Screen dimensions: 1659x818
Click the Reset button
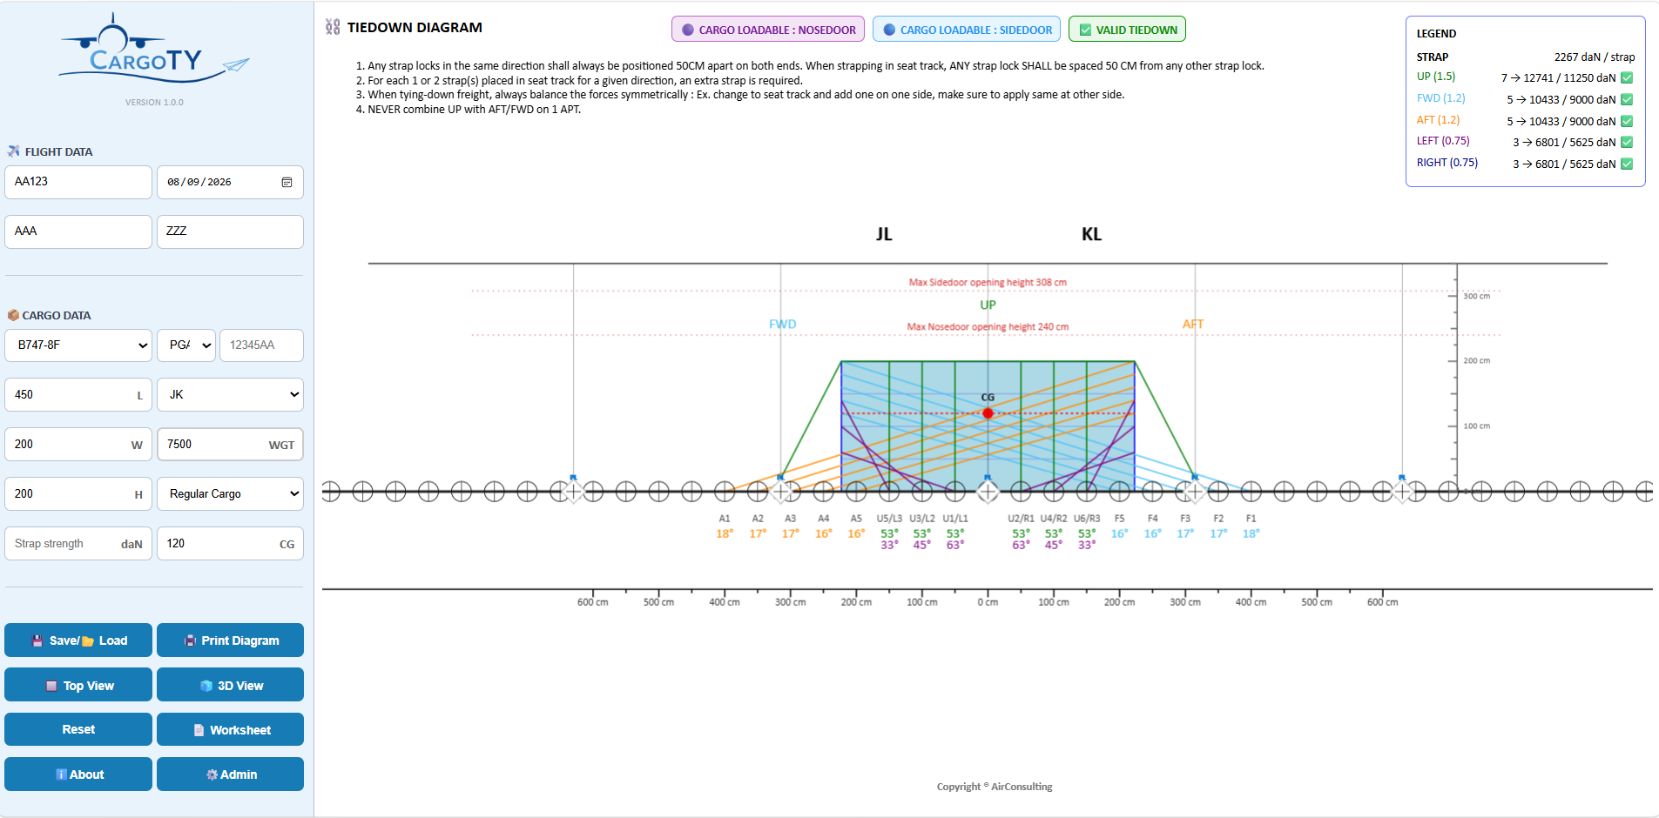pyautogui.click(x=78, y=729)
